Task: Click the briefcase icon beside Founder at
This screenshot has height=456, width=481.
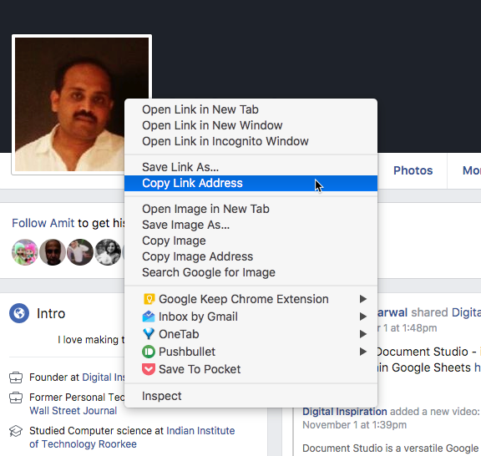Action: [x=16, y=377]
